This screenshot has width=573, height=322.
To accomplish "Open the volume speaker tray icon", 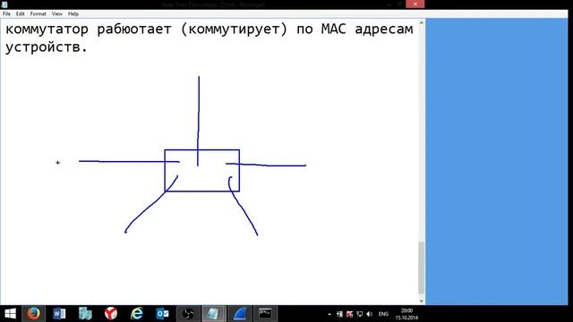I will [x=370, y=314].
